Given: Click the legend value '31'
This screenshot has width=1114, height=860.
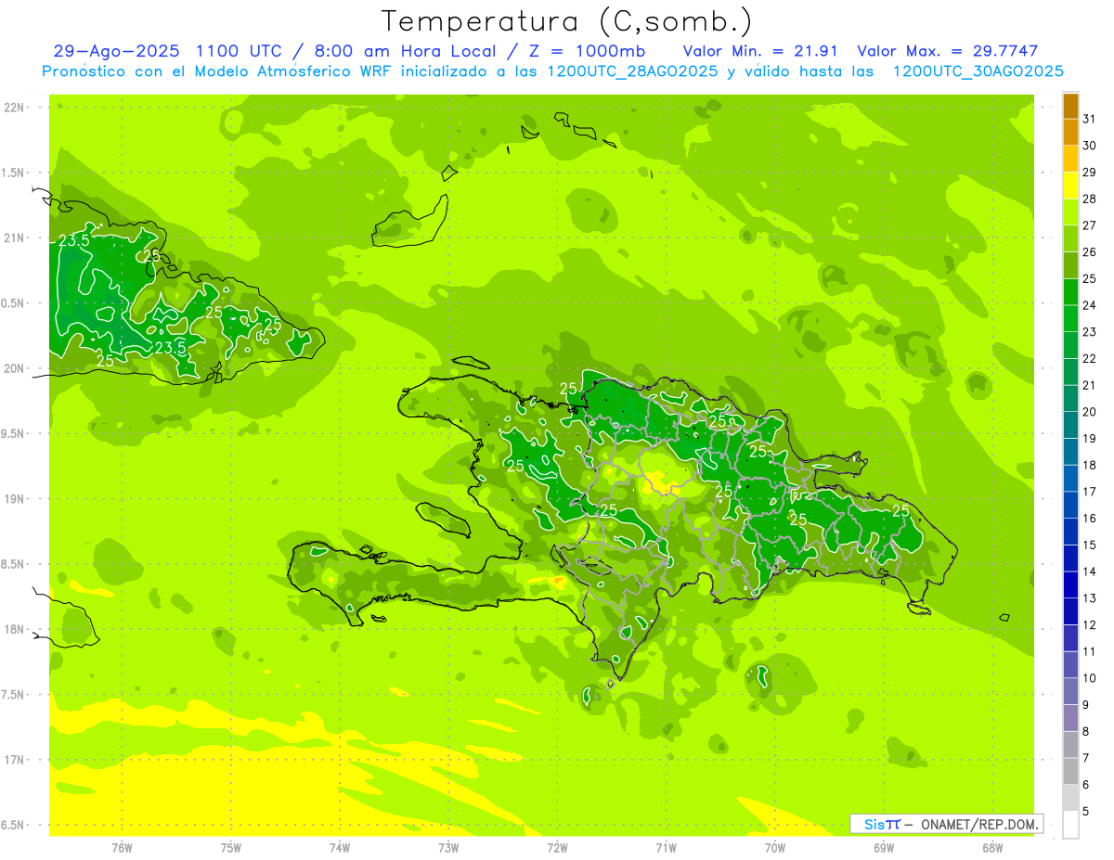Looking at the screenshot, I should [x=1090, y=119].
